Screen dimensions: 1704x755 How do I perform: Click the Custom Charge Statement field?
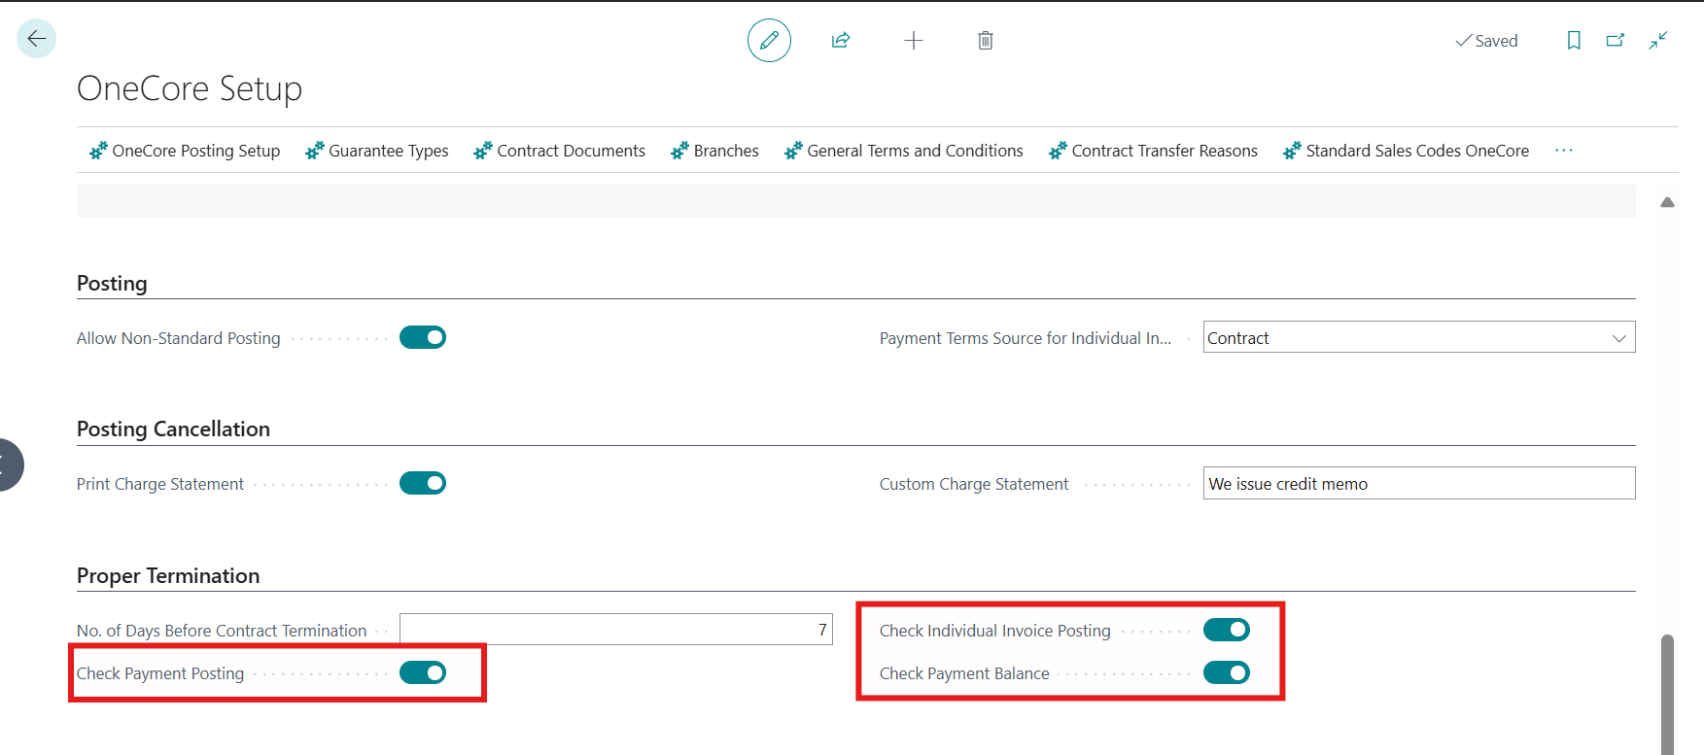pyautogui.click(x=1418, y=484)
